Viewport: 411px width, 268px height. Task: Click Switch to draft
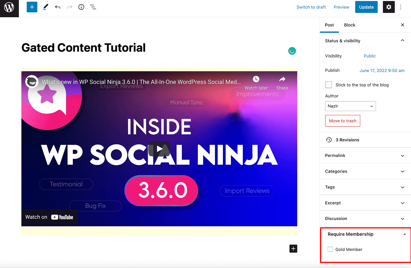coord(311,7)
